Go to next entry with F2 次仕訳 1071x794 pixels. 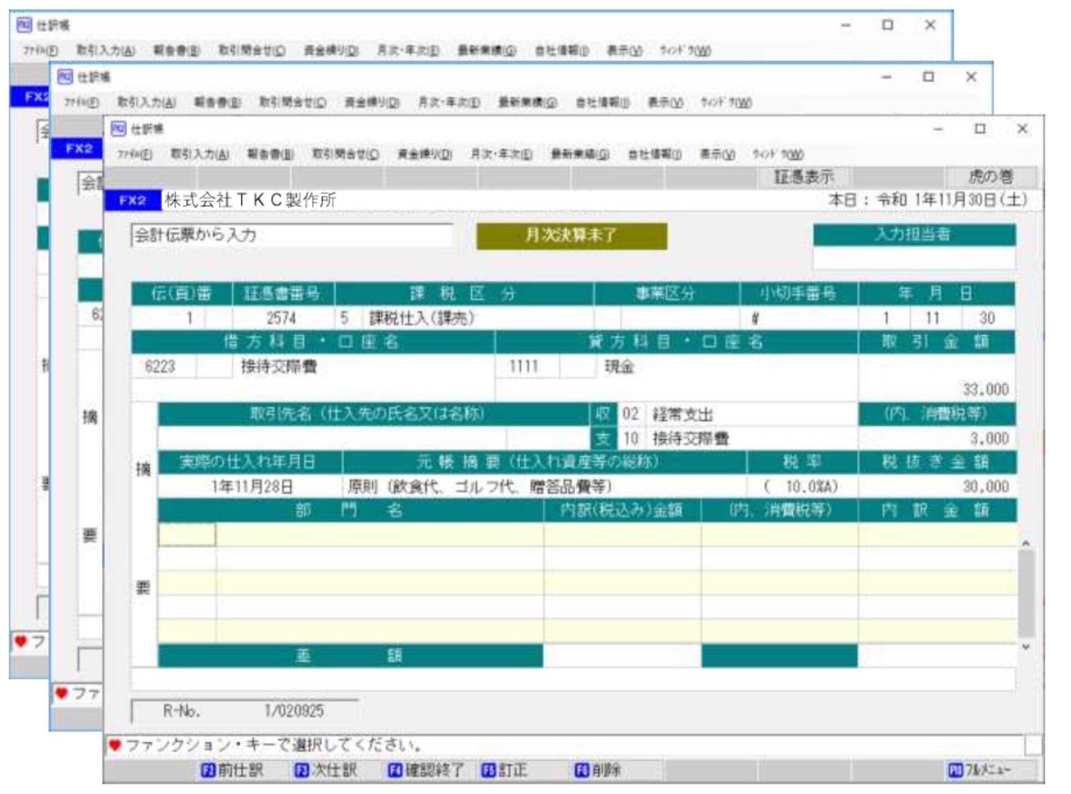pos(325,770)
